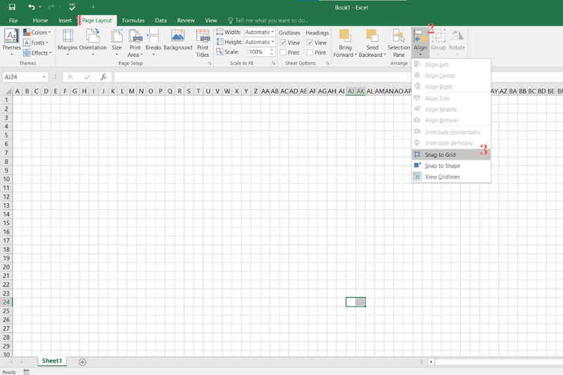Click the Print Titles button

203,43
